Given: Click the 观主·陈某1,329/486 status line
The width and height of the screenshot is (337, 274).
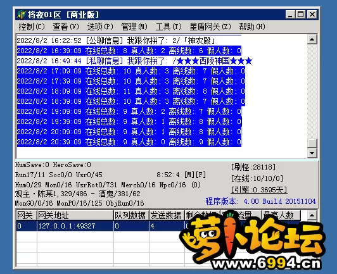Looking at the screenshot, I should 77,194.
